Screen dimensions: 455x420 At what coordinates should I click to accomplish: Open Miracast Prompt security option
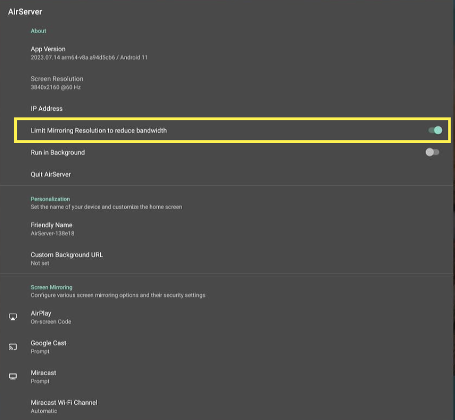pyautogui.click(x=43, y=377)
